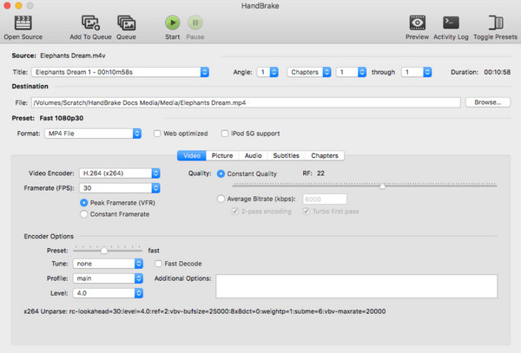Toggle Presets sidebar icon
Viewport: 521px width, 353px height.
pos(496,23)
